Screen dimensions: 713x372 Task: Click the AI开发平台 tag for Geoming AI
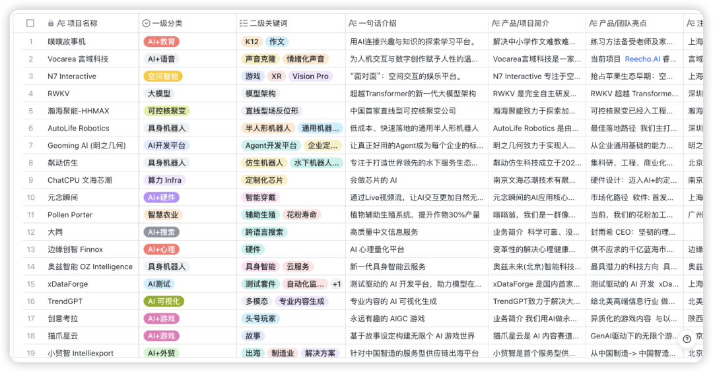167,145
